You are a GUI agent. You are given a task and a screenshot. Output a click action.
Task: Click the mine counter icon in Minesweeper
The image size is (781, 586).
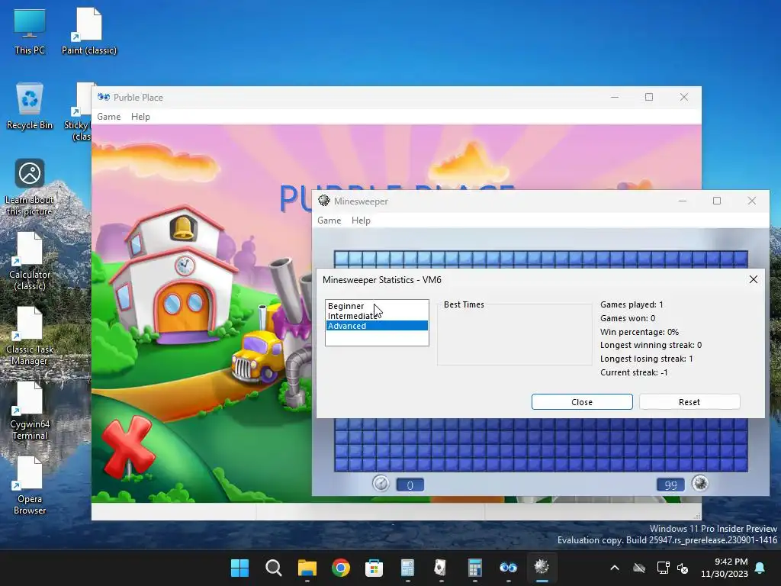[700, 483]
